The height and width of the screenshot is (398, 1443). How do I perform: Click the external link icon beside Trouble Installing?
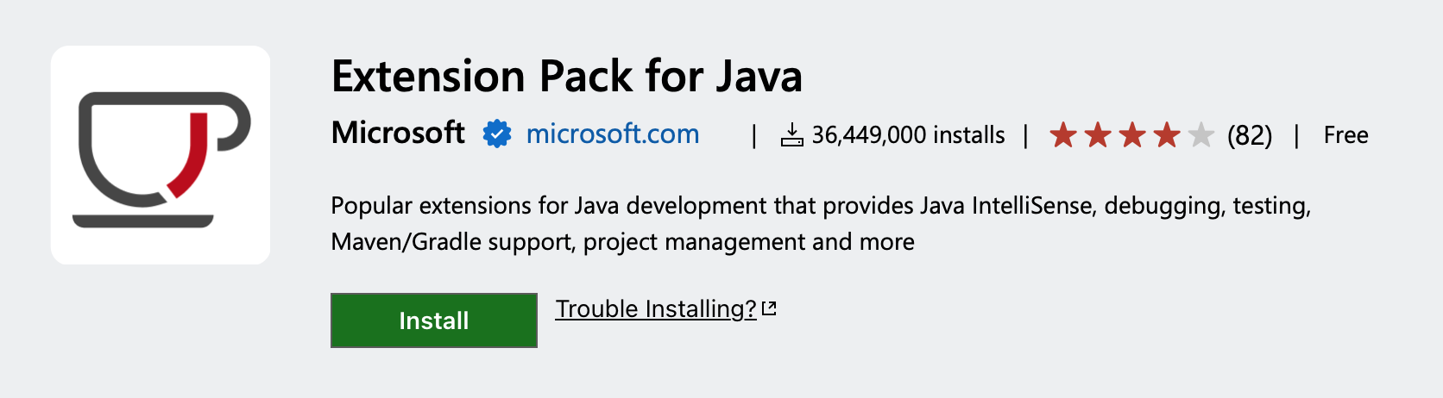click(769, 308)
